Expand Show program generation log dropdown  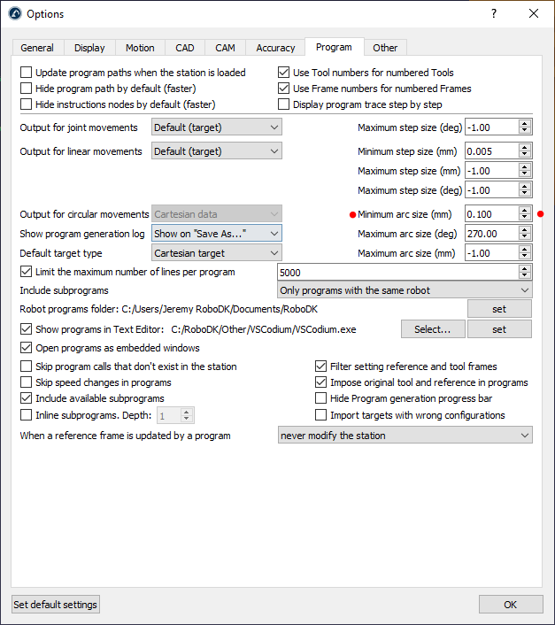click(216, 234)
